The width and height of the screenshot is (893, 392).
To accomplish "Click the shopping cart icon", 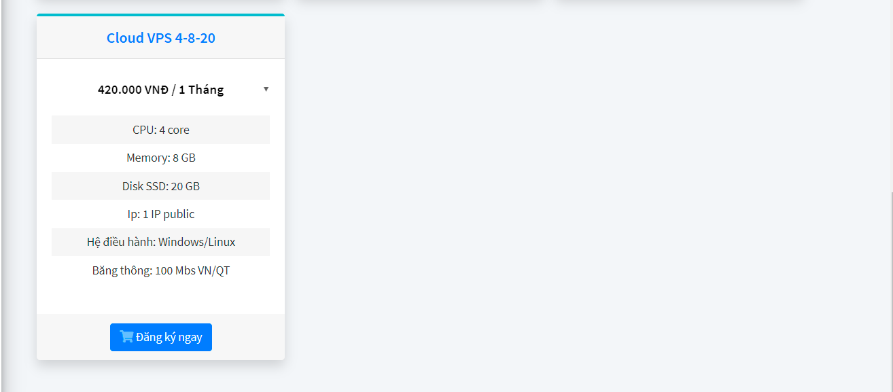I will 126,336.
